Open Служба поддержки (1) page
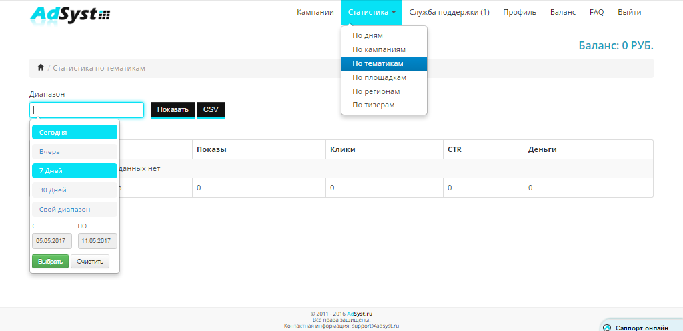Image resolution: width=683 pixels, height=331 pixels. pyautogui.click(x=449, y=12)
